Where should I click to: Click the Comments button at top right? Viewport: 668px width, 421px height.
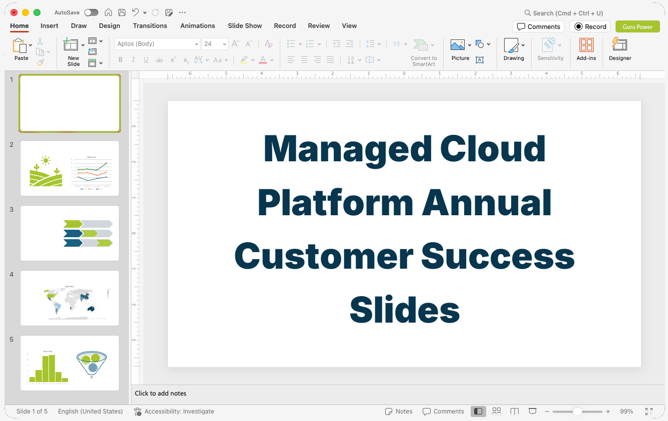click(x=538, y=26)
